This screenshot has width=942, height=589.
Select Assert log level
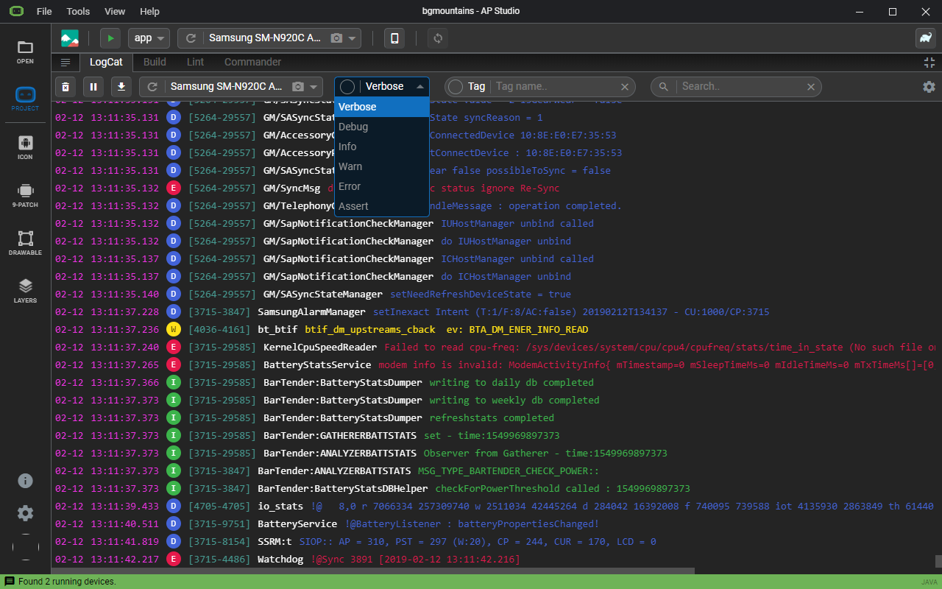(x=382, y=206)
